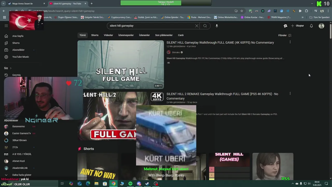The height and width of the screenshot is (187, 332).
Task: Open the Online Kurslar bookmark
Action: point(252,17)
